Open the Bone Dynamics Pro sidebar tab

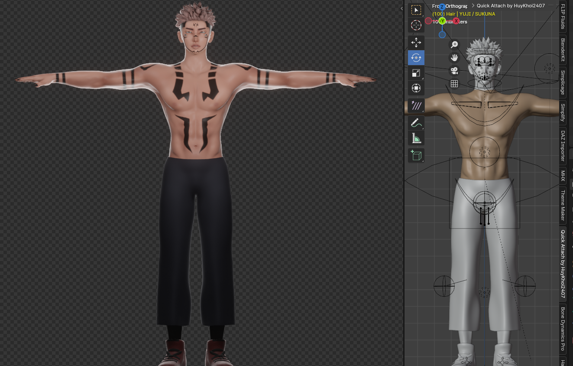pyautogui.click(x=563, y=329)
